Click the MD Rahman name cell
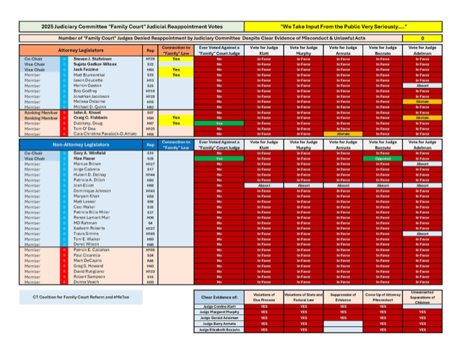Viewport: 462px width, 356px height. click(x=85, y=223)
